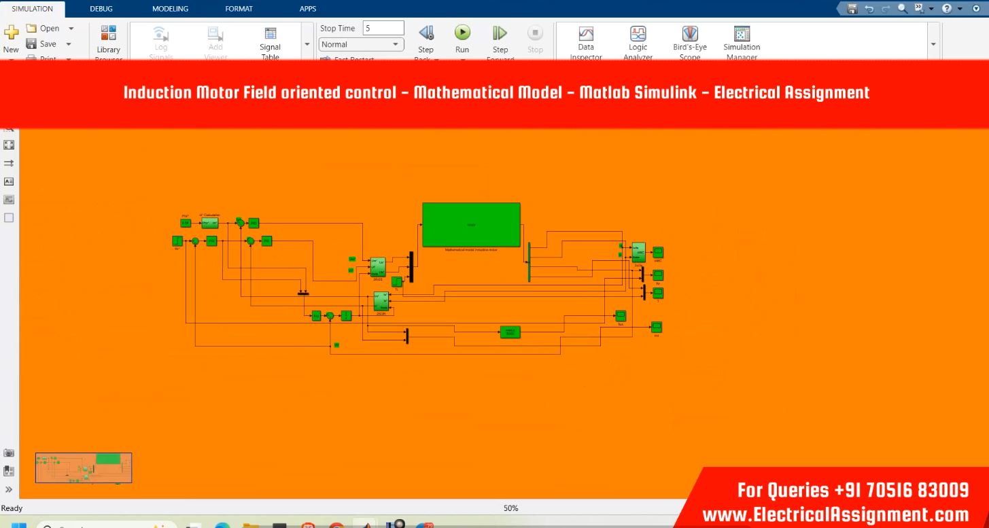Screen dimensions: 989x528
Task: Expand the Review Results gallery arrow
Action: [933, 43]
